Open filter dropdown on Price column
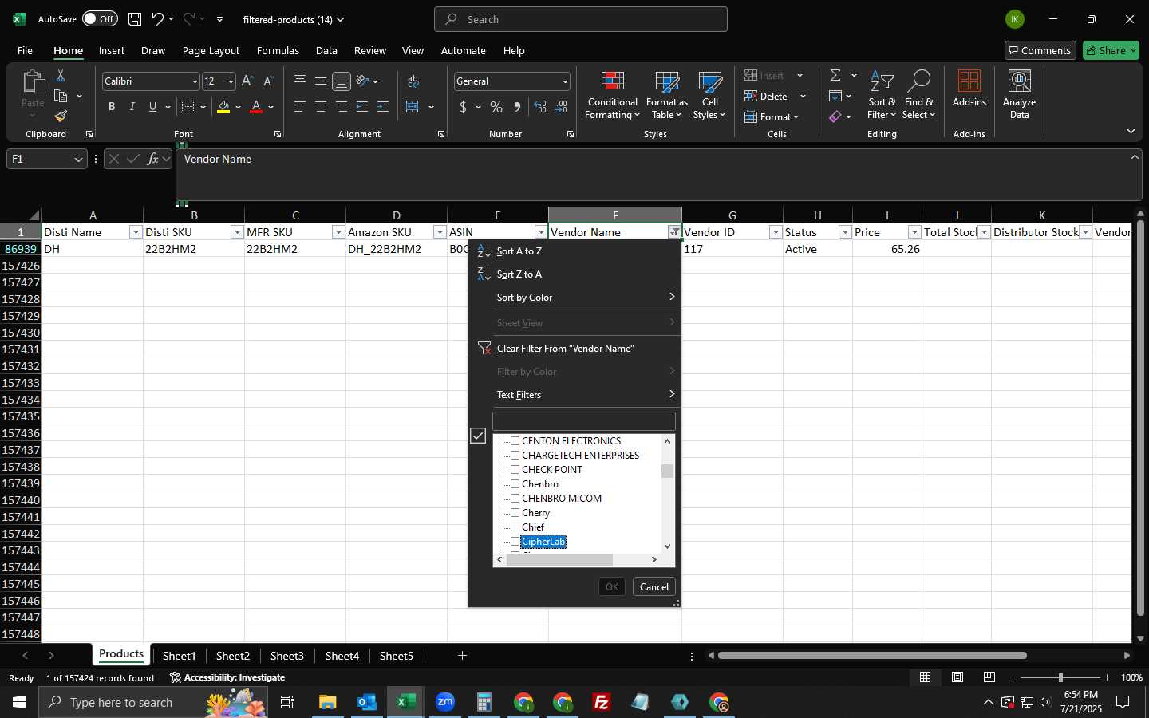Screen dimensions: 1149x718 914,232
